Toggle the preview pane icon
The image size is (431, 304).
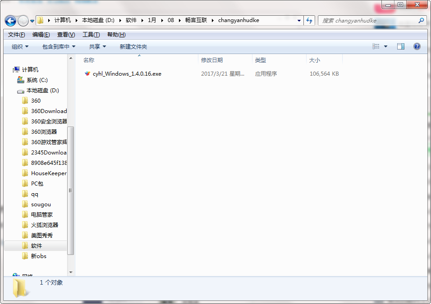point(400,46)
